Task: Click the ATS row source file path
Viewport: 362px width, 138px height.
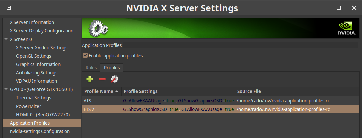Action: pos(283,101)
